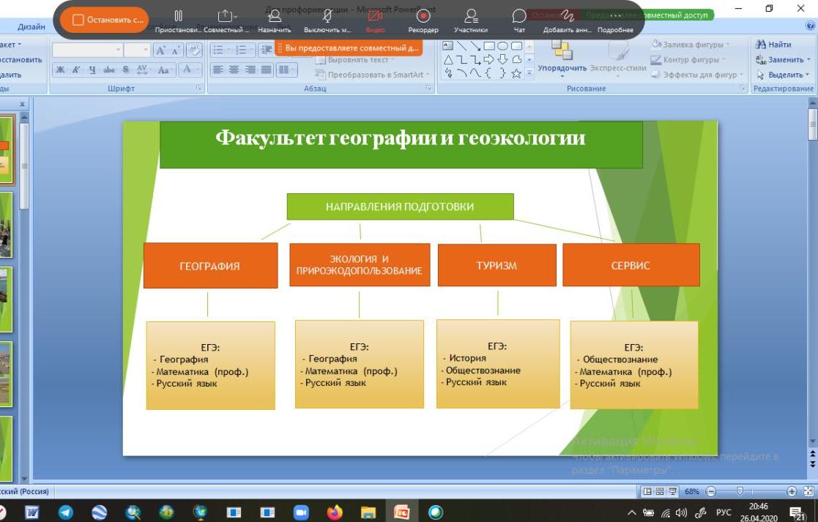Image resolution: width=818 pixels, height=522 pixels.
Task: Clear all formatting icon
Action: tap(194, 50)
